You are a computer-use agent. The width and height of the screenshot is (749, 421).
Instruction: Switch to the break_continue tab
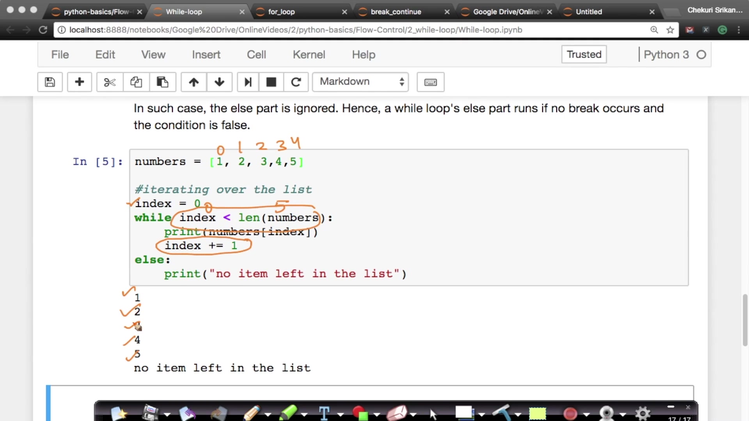tap(397, 12)
